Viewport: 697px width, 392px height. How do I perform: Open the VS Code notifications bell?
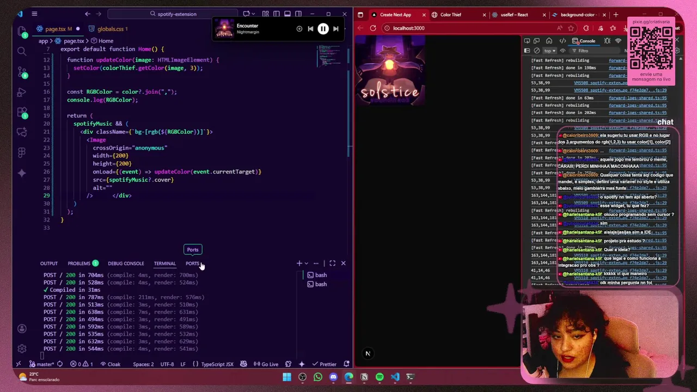click(346, 364)
